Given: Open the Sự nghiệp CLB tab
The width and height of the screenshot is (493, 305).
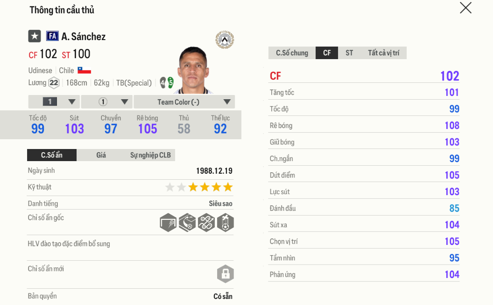Looking at the screenshot, I should click(150, 155).
